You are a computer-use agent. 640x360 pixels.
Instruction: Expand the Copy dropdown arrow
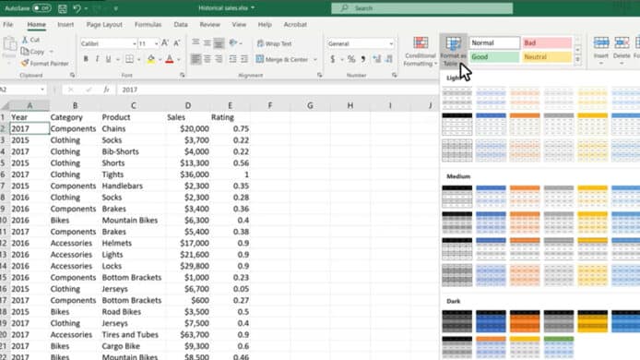point(52,52)
